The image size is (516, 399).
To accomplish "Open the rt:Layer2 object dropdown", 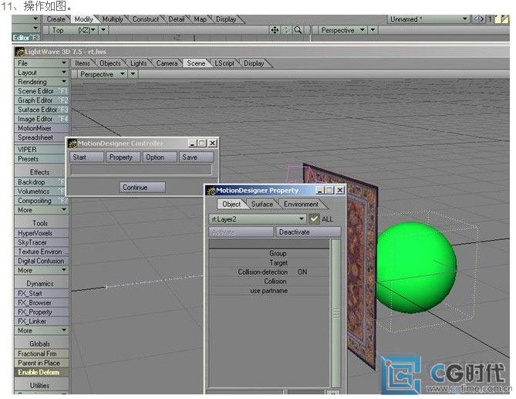I will coord(258,219).
